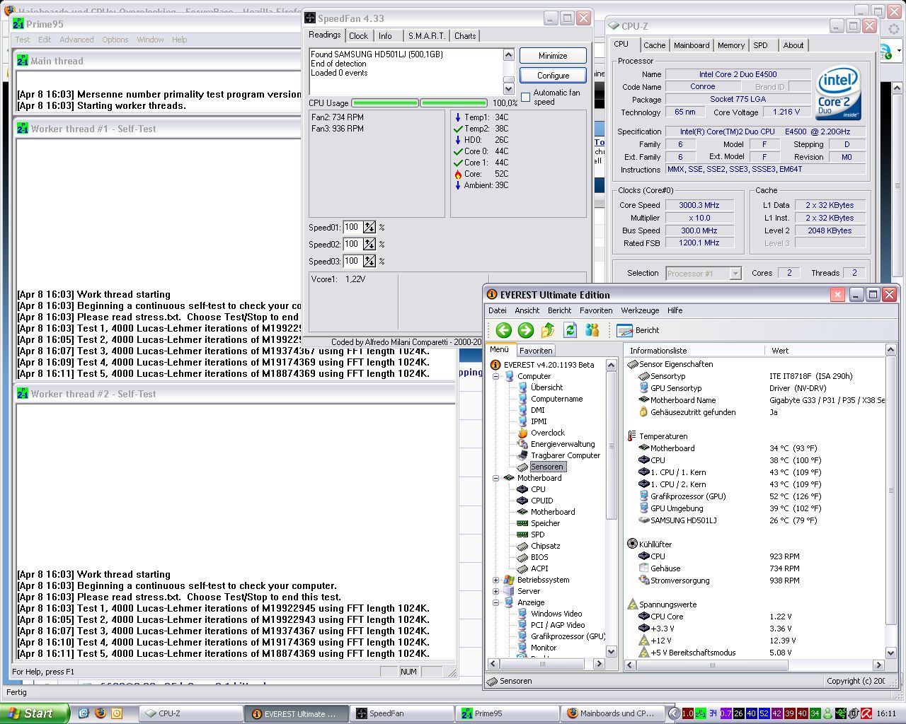Click the Windows flag beside Betriebssystem

click(x=509, y=580)
